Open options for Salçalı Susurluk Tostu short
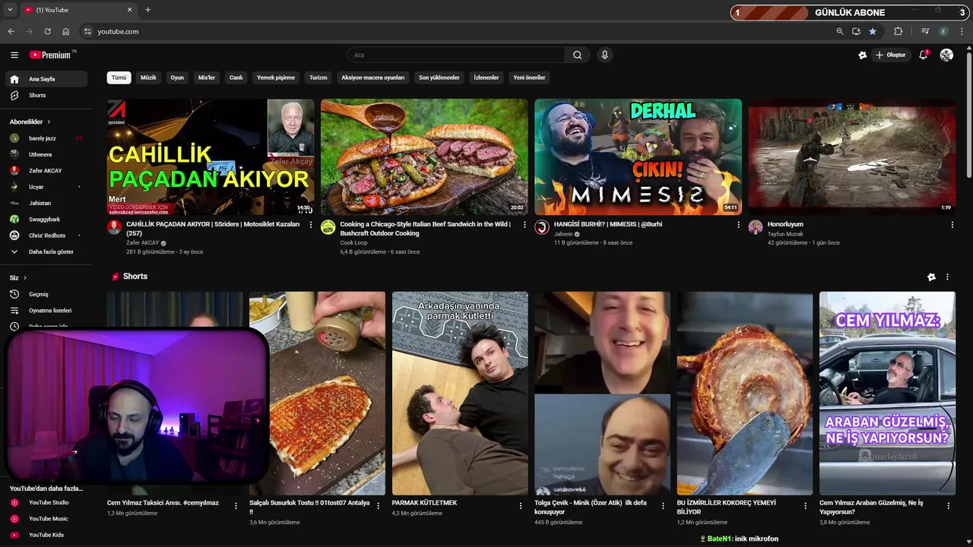 [x=378, y=506]
